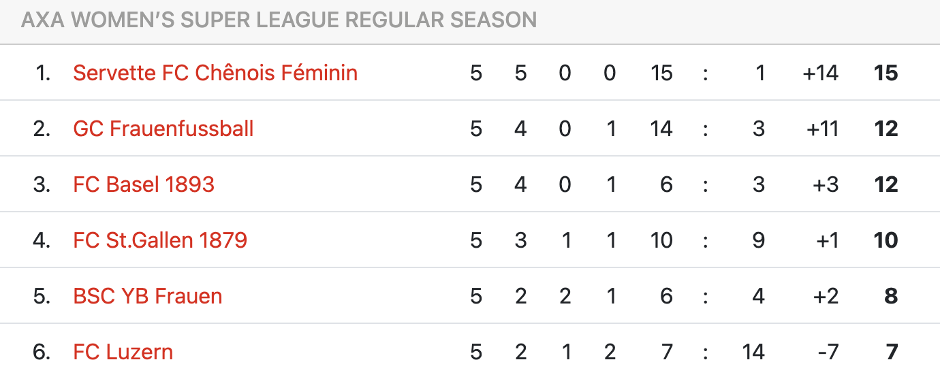940x377 pixels.
Task: Click Servette's +14 goal difference value
Action: click(821, 73)
